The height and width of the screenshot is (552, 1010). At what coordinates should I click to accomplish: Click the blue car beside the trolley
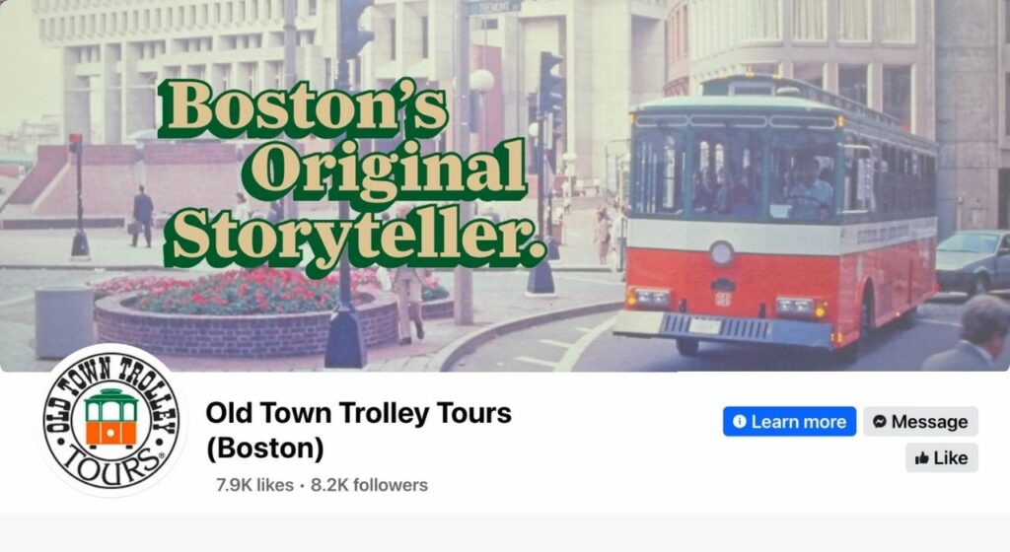973,262
